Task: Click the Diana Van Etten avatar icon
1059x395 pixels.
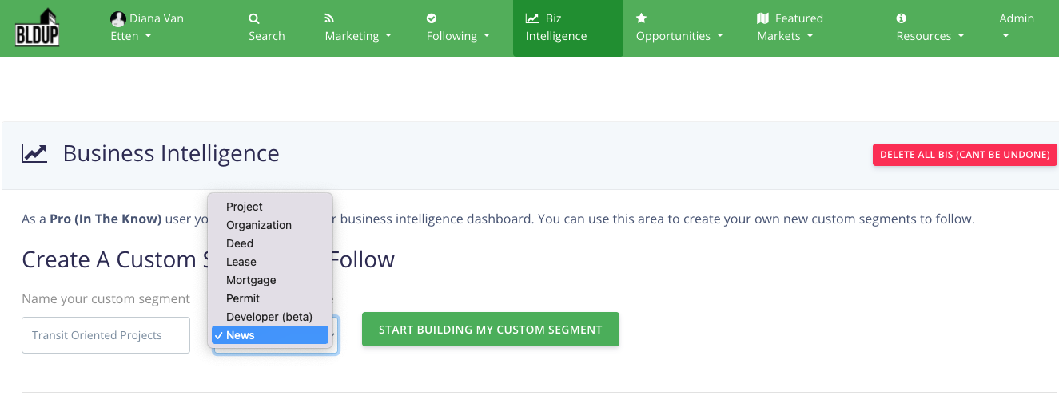Action: tap(117, 18)
